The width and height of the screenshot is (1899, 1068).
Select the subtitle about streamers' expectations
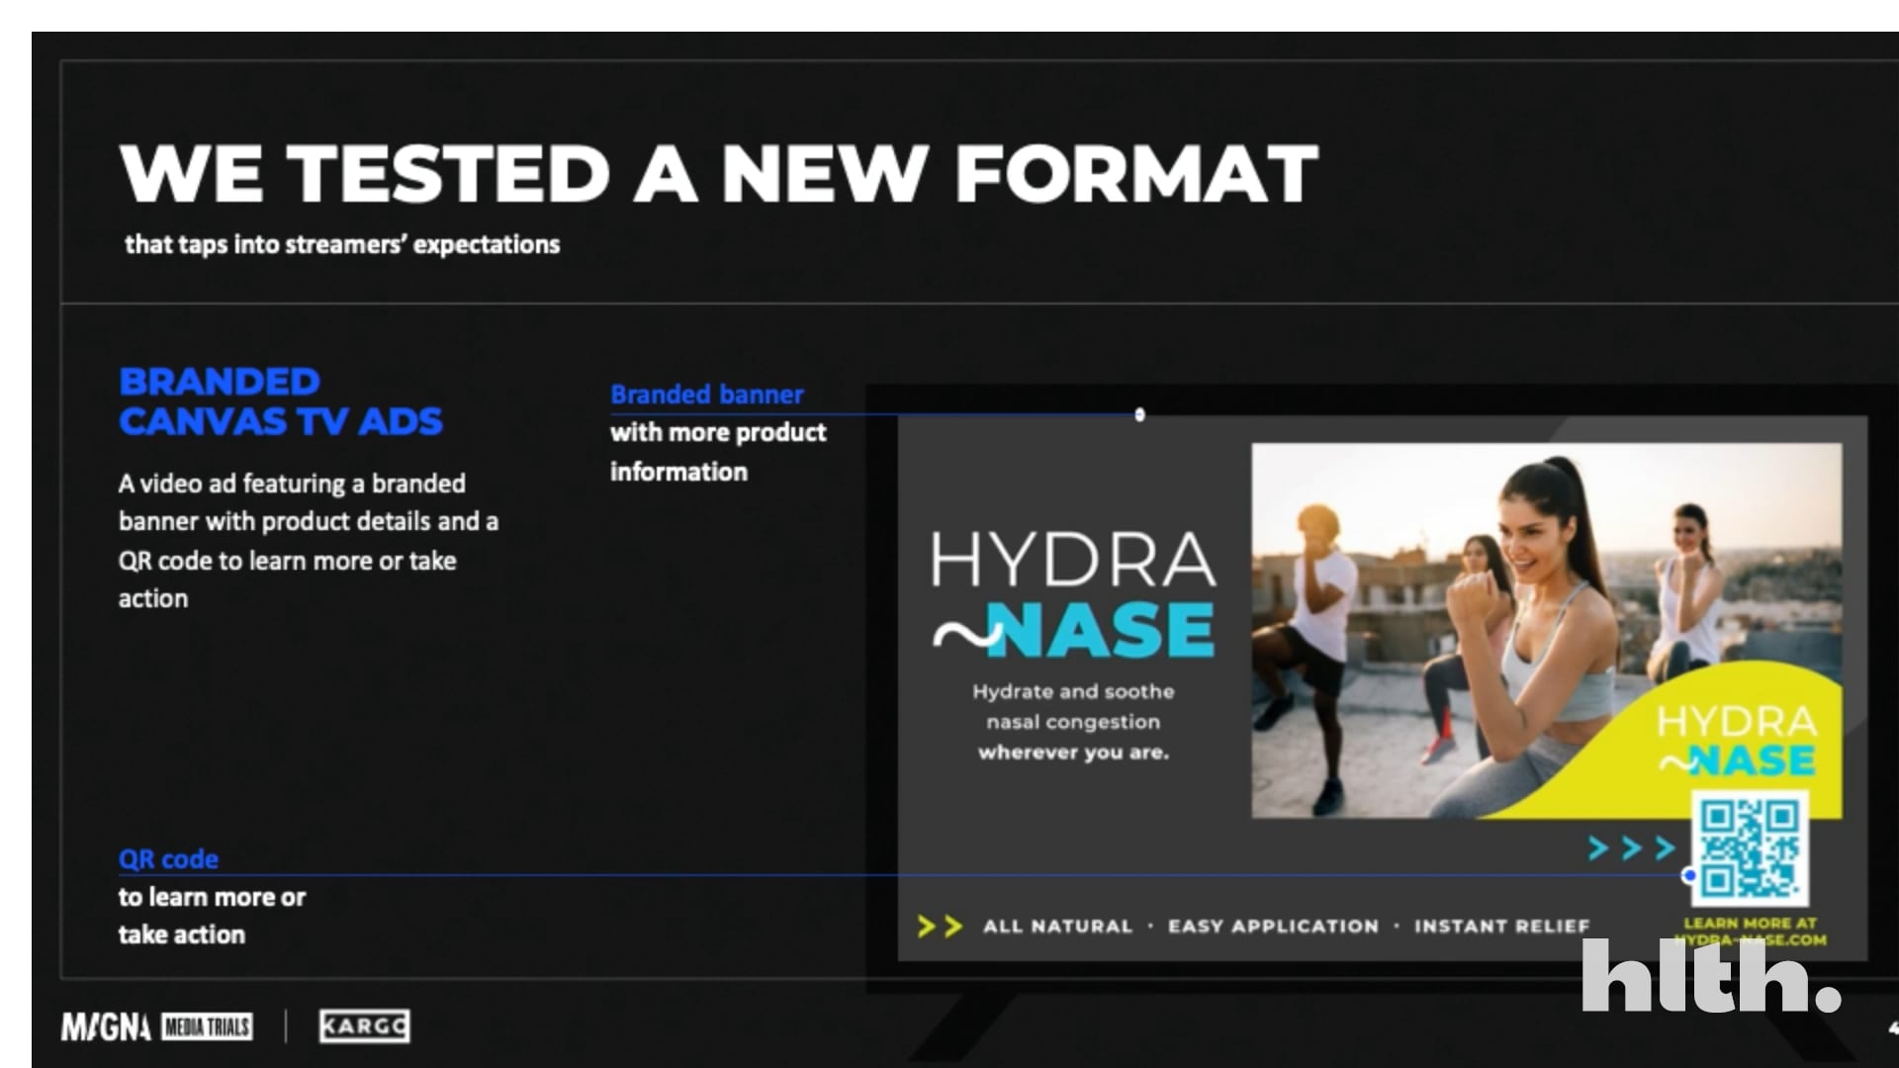[x=342, y=244]
